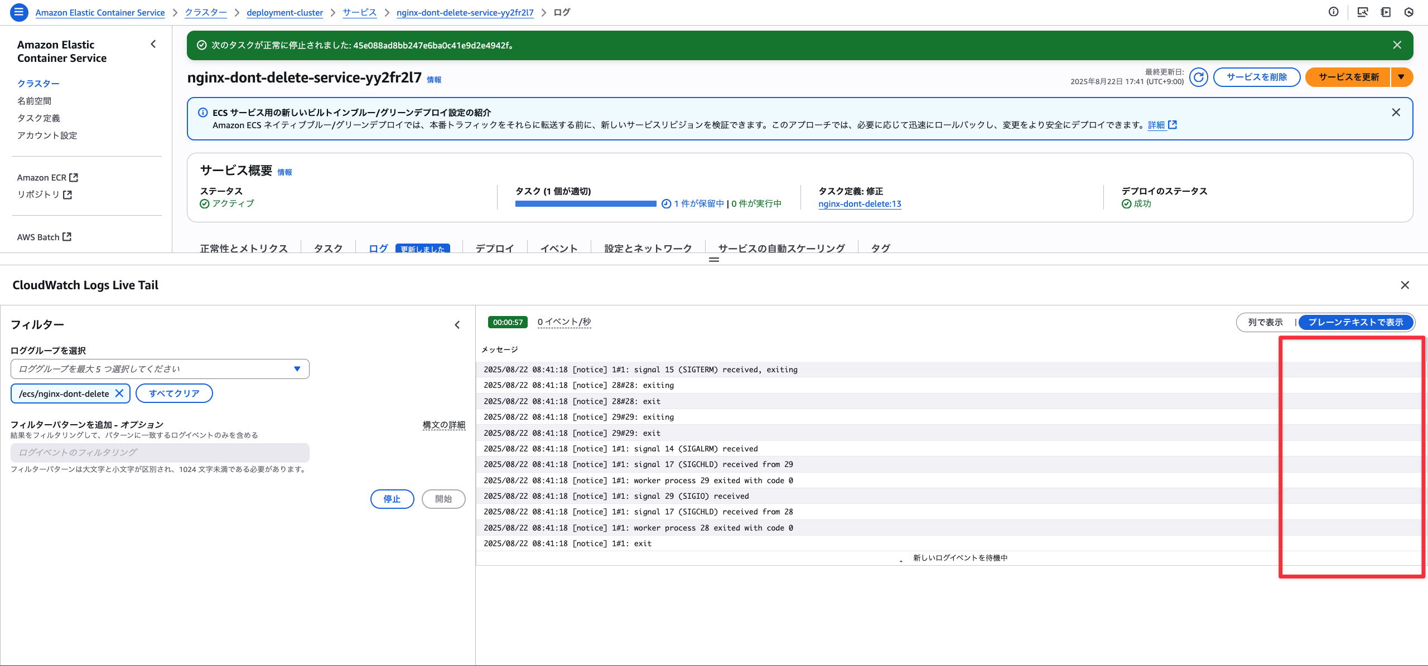Click the Amazon Elastic Container Service breadcrumb
Screen dimensions: 1428x666
(100, 12)
